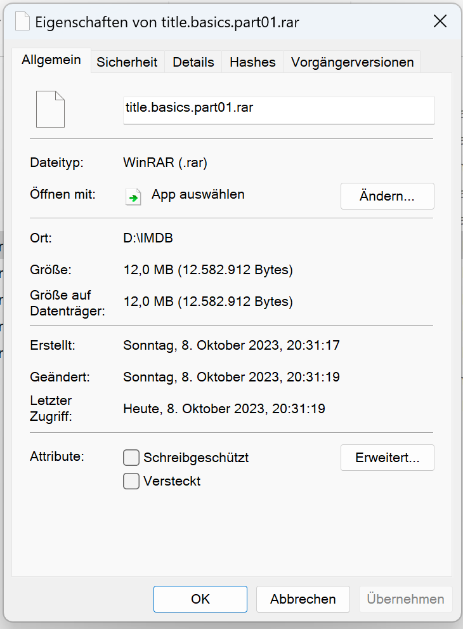Enable the Schreibgeschützt checkbox
This screenshot has height=629, width=463.
(131, 458)
